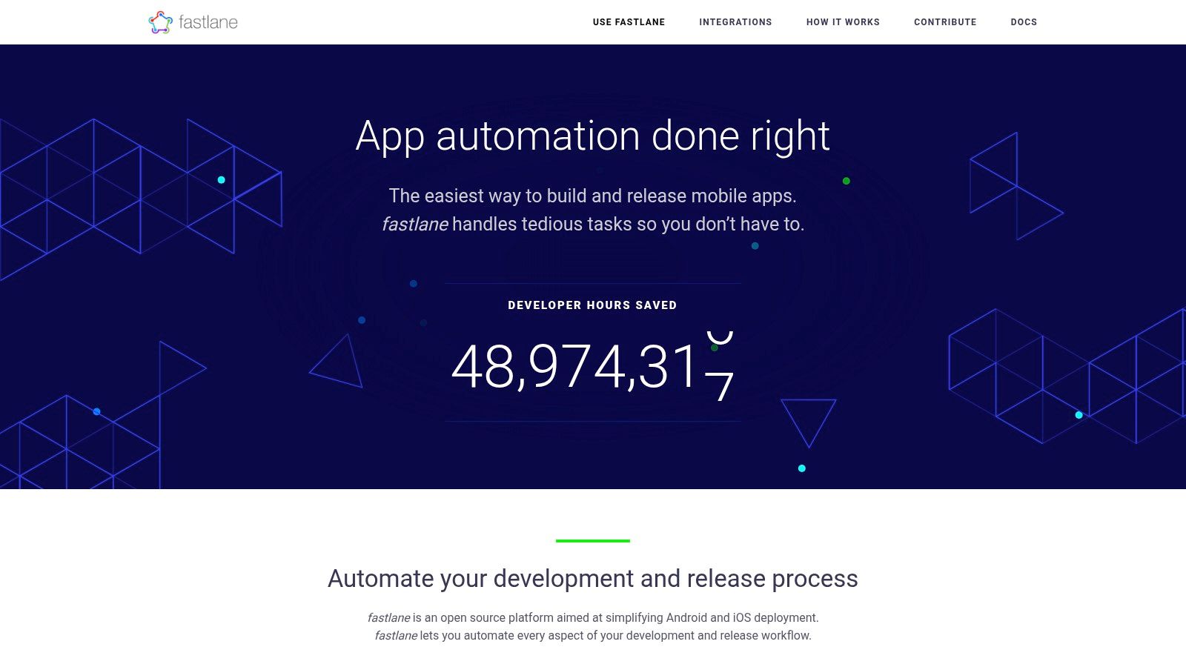Go to the Integrations page
Viewport: 1186px width, 667px height.
point(735,22)
